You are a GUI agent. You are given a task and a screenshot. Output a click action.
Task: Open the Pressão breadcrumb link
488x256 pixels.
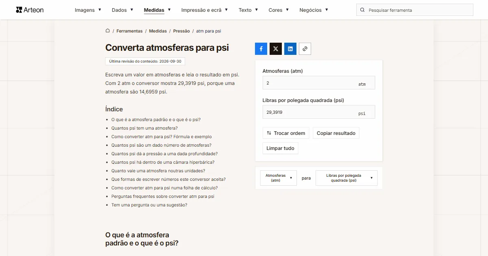click(x=181, y=31)
